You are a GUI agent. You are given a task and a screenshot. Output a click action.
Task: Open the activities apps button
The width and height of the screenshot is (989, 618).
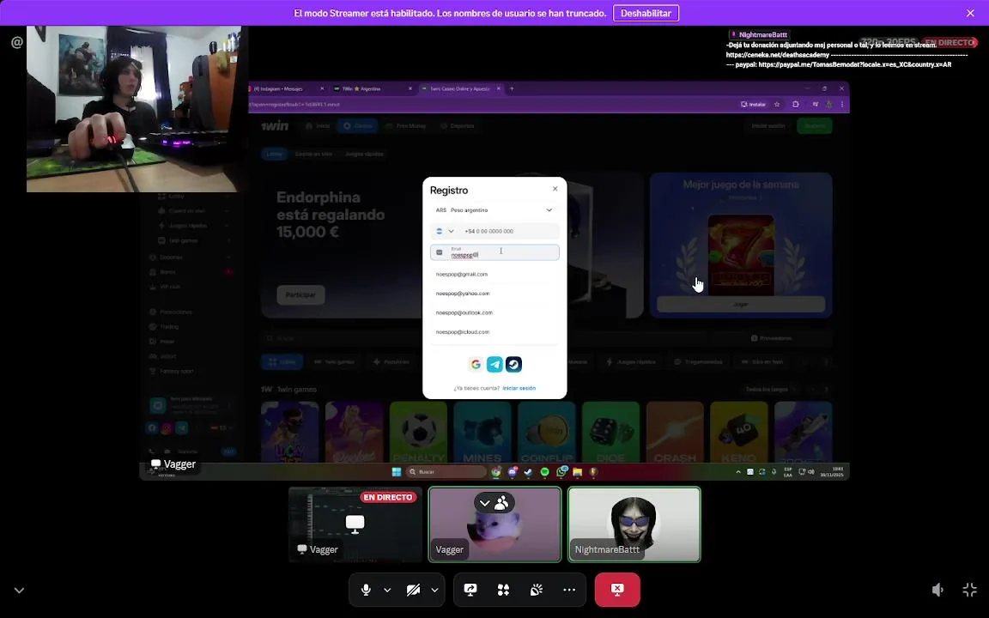tap(503, 590)
